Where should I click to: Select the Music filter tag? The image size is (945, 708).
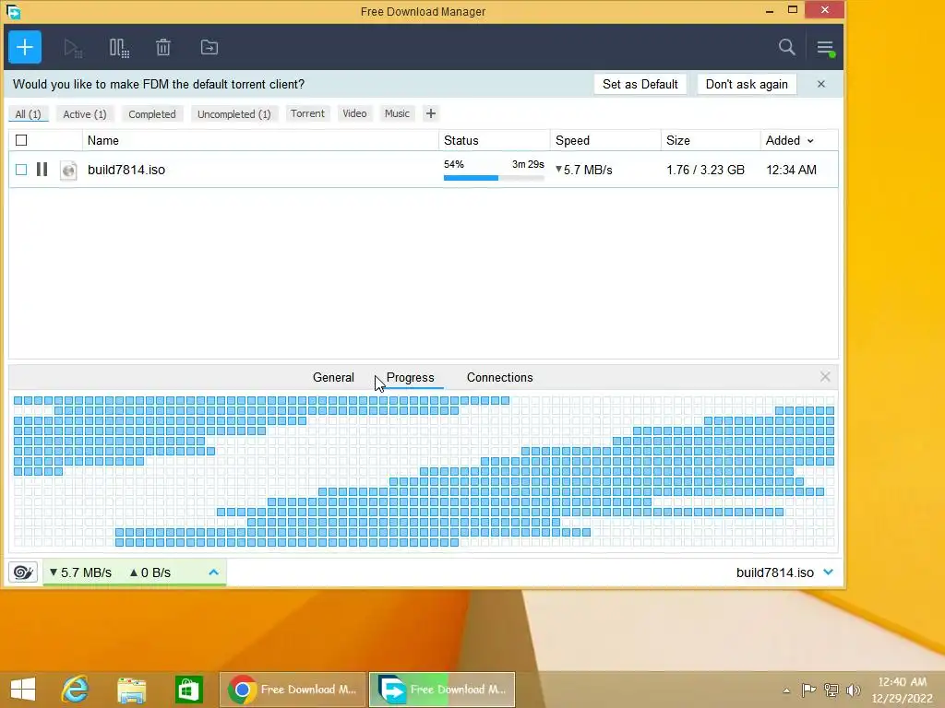pyautogui.click(x=397, y=113)
